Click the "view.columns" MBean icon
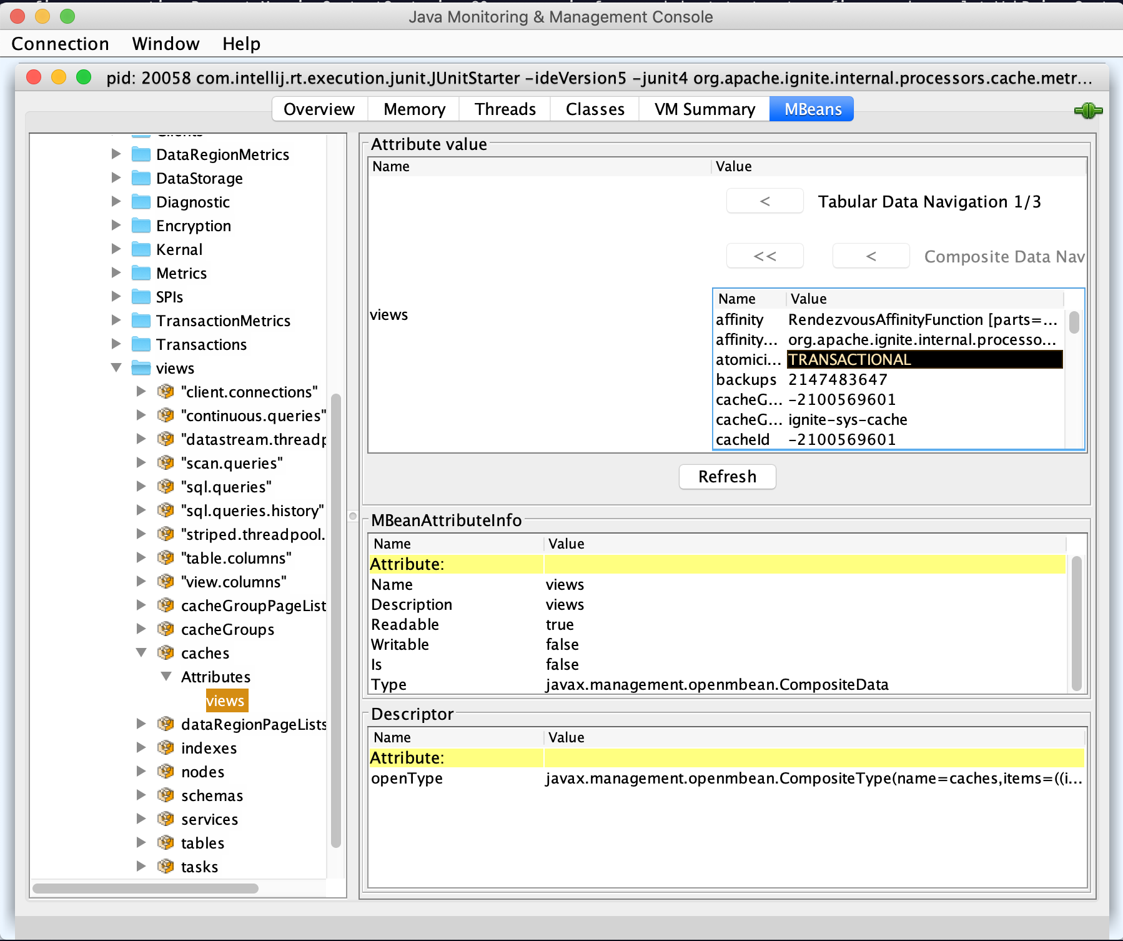 (166, 582)
